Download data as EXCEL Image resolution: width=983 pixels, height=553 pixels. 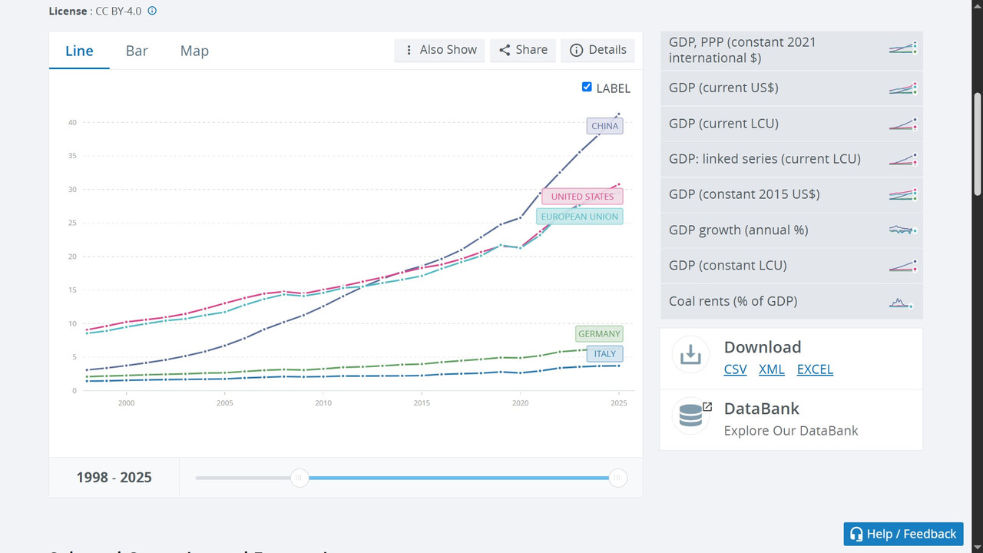click(x=815, y=369)
